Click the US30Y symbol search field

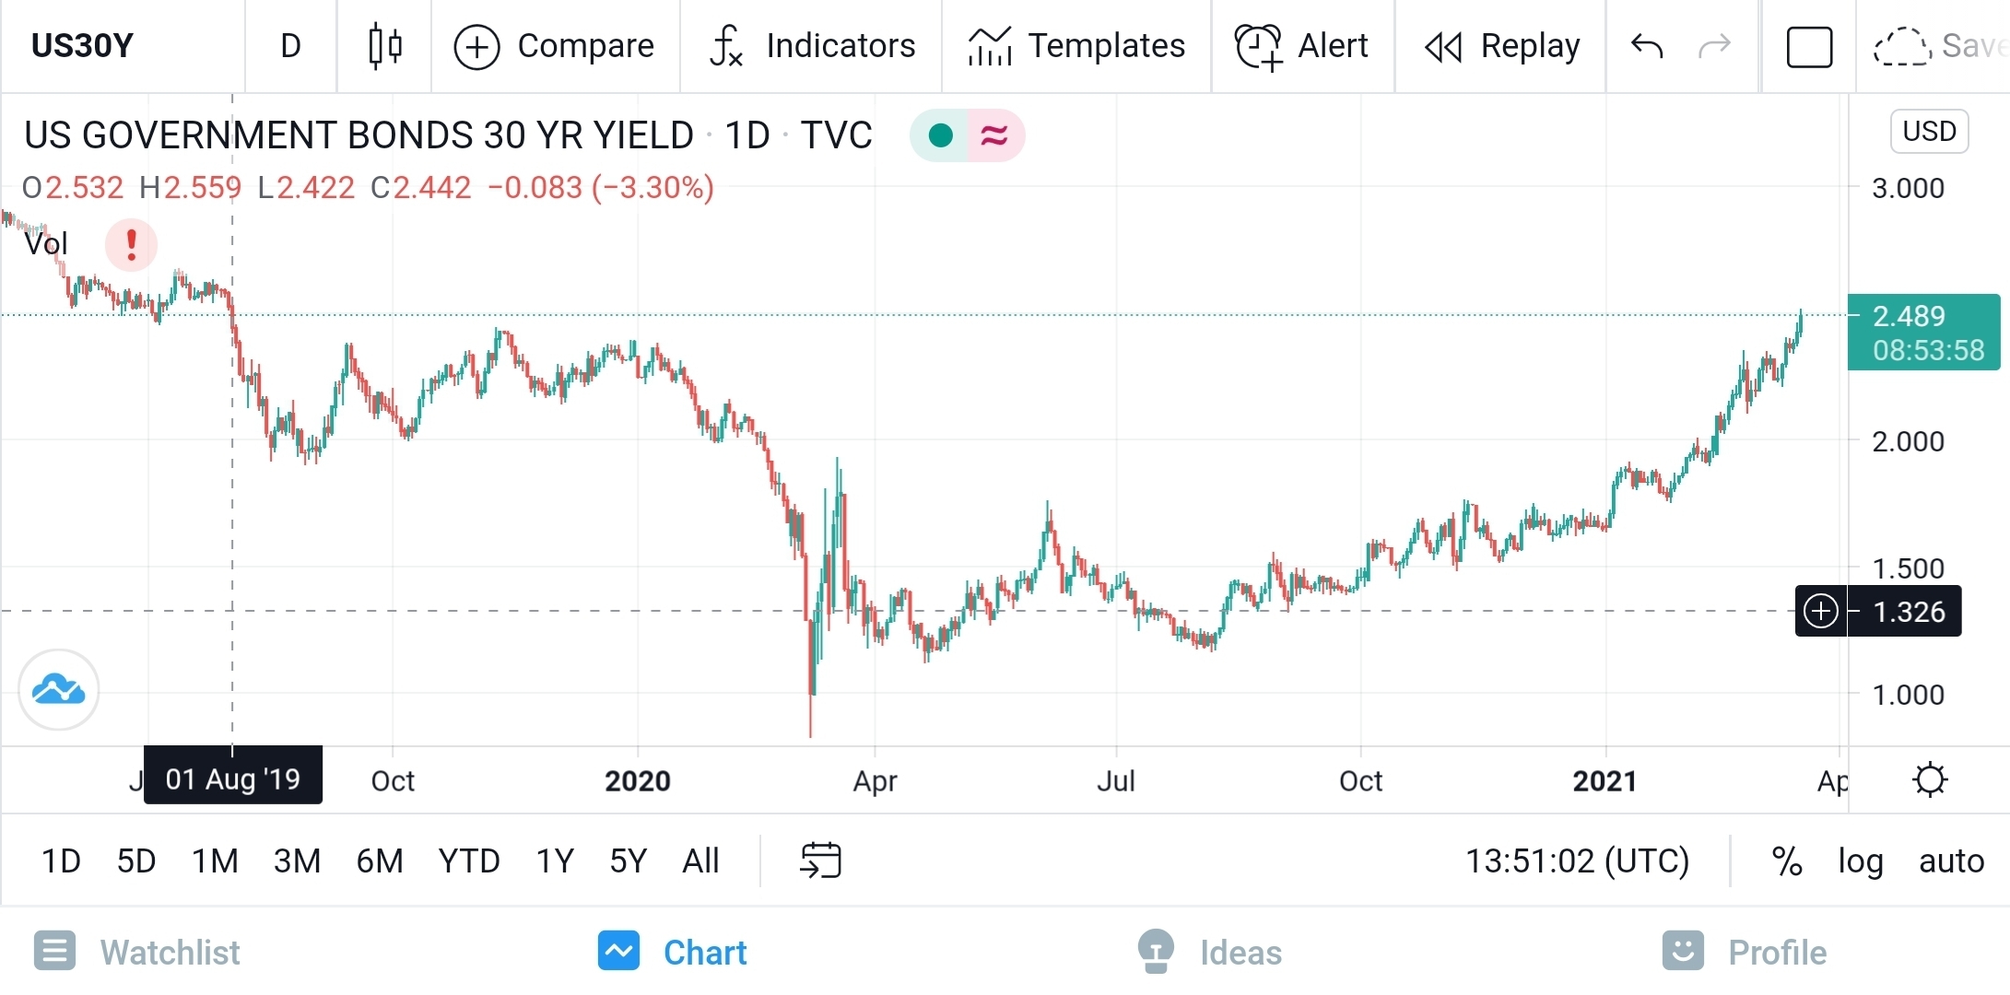tap(83, 46)
